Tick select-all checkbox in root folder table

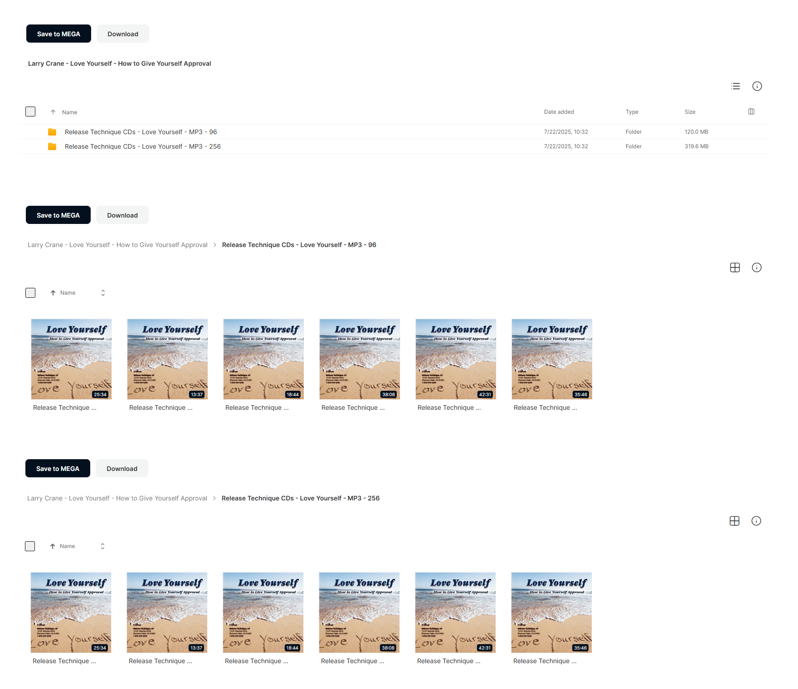(x=30, y=112)
